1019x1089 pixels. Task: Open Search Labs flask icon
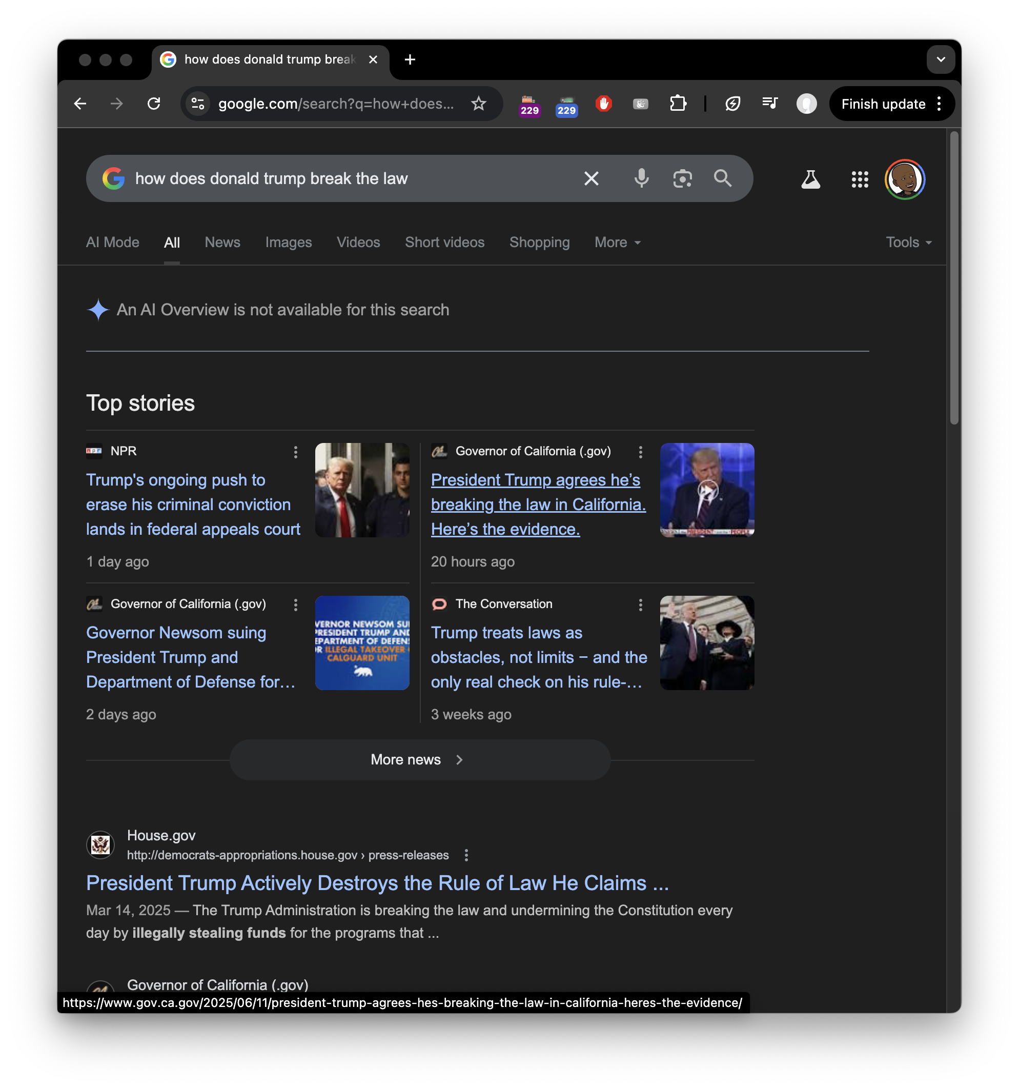[x=810, y=179]
